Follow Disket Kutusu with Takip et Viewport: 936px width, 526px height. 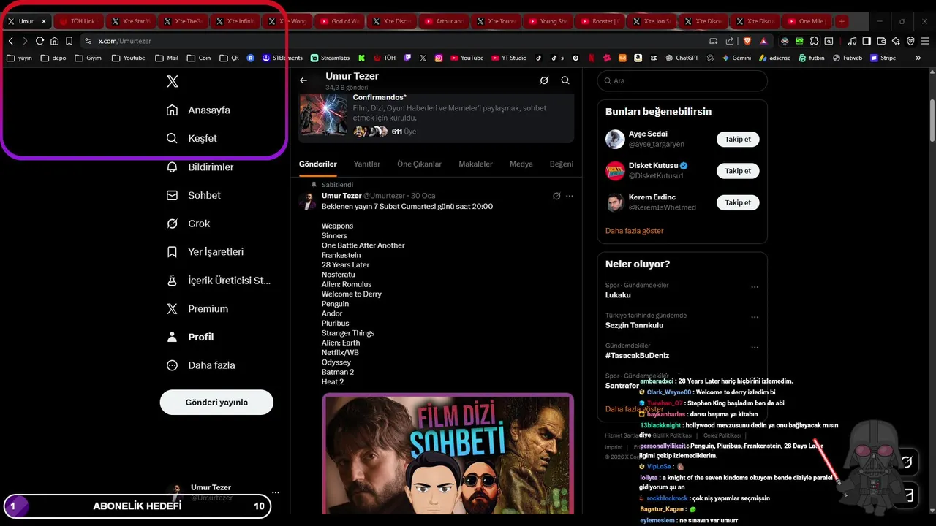(738, 171)
